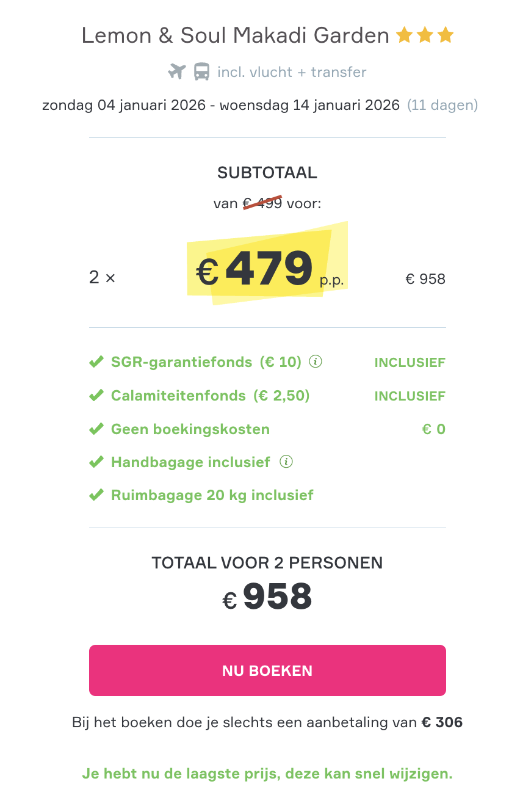Click the bus transfer icon
The image size is (520, 795).
(201, 71)
